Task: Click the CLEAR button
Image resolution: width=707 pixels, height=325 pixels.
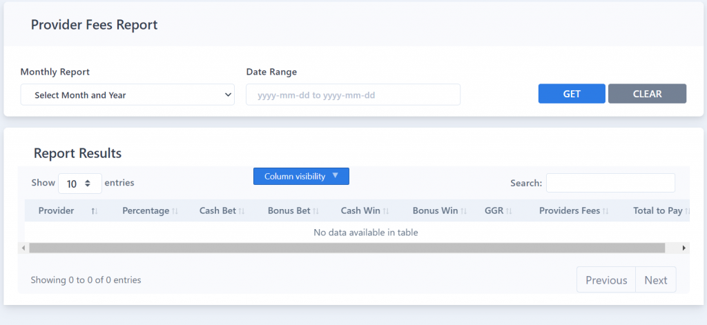Action: point(647,94)
